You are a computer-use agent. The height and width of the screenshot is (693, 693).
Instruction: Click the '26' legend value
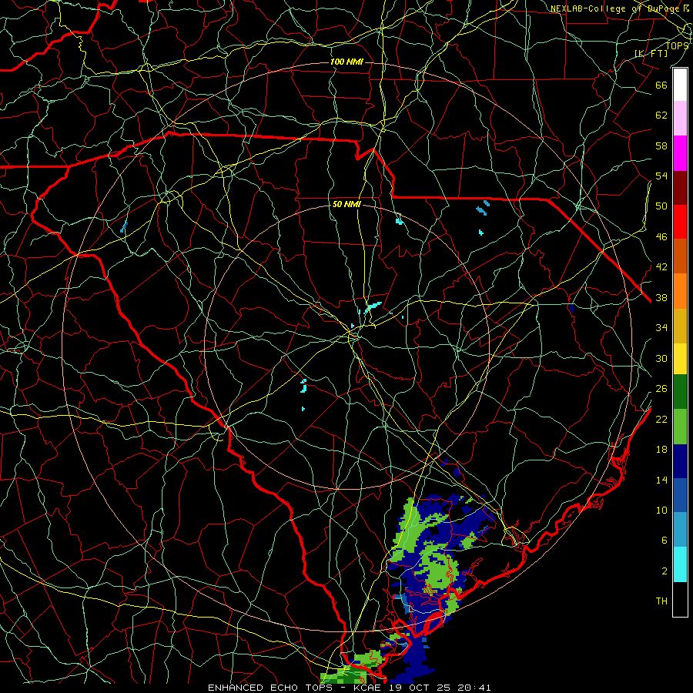coord(661,389)
